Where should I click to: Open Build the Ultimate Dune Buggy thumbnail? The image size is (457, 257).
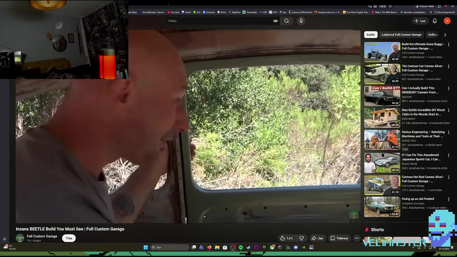coord(382,52)
